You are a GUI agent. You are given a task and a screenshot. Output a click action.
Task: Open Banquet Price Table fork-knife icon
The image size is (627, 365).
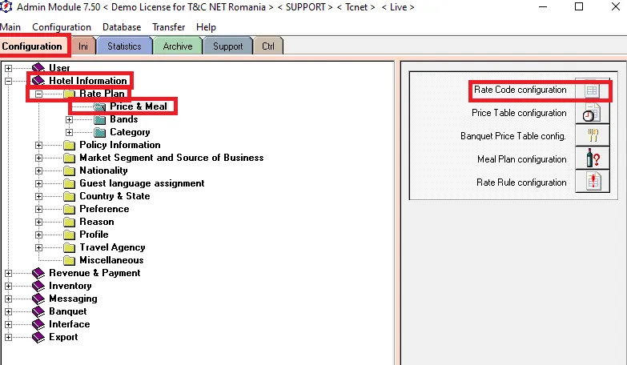tap(593, 135)
